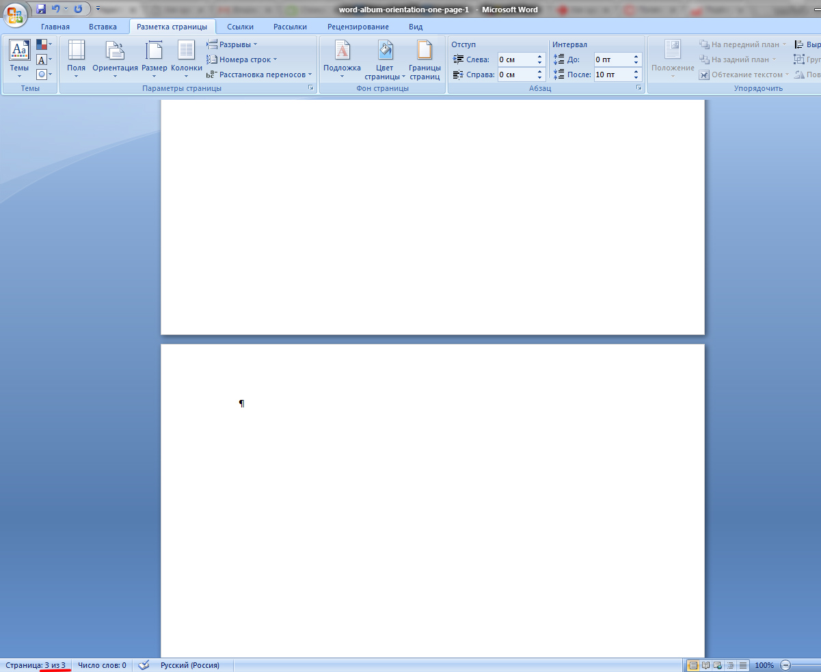Open the Цвет страницы color menu
This screenshot has width=821, height=672.
pyautogui.click(x=385, y=59)
